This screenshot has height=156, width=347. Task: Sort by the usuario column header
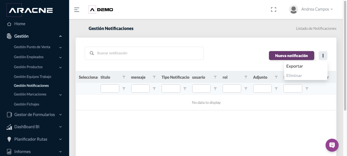(199, 77)
